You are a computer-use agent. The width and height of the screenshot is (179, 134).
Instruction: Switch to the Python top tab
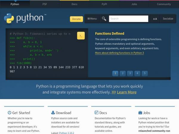[15, 4]
